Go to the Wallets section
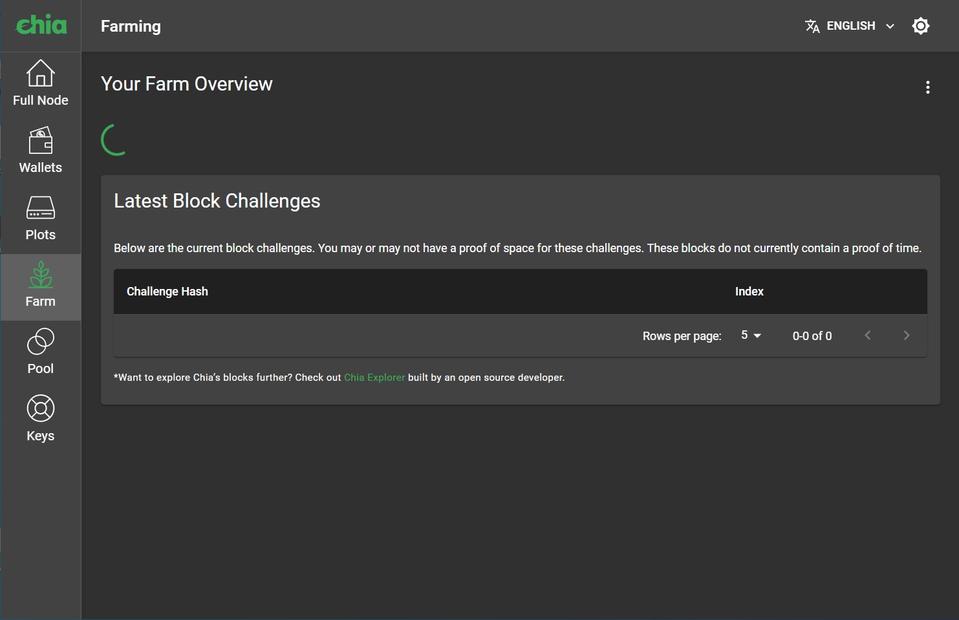The width and height of the screenshot is (959, 620). 40,151
